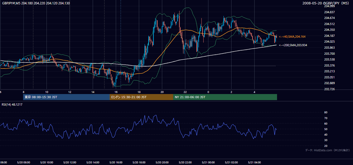Click the 203.213 price axis label
Image resolution: width=353 pixels, height=165 pixels.
329,71
